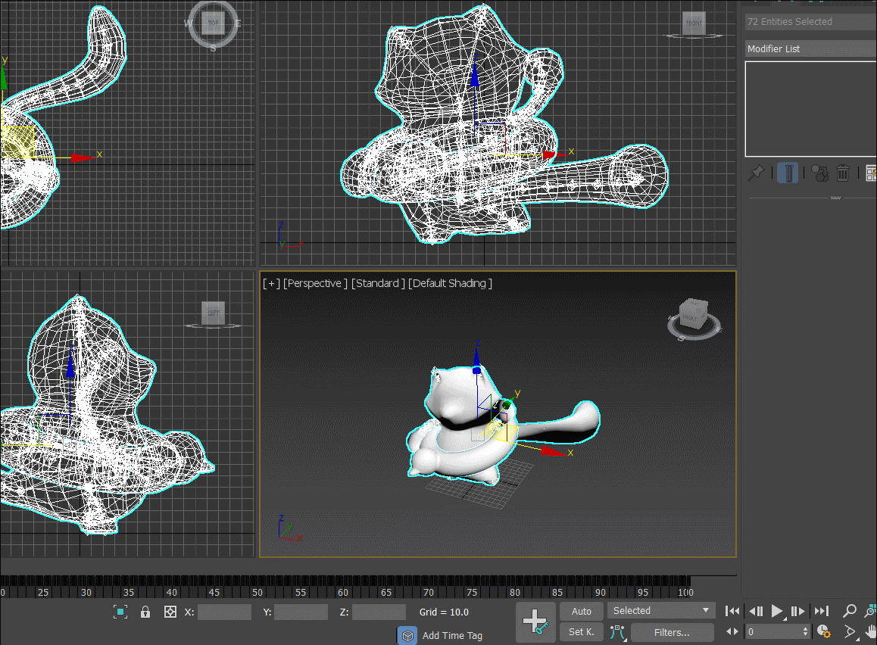Click the Add Time Tag cube icon
Viewport: 877px width, 645px height.
coord(407,635)
